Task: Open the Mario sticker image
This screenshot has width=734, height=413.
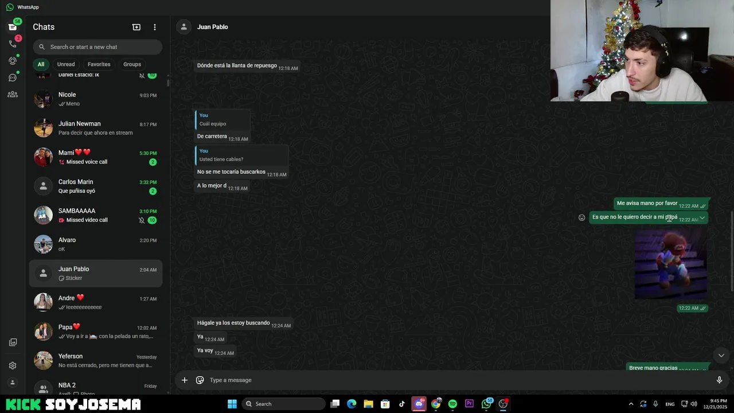Action: 670,264
